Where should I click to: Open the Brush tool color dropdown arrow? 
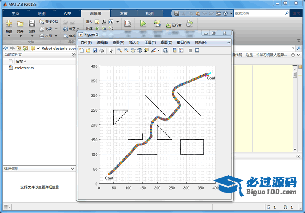point(158,50)
